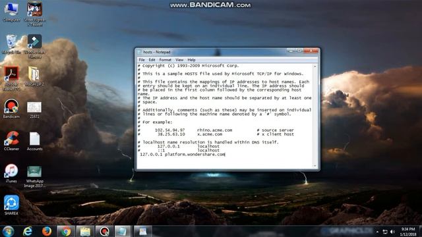422x237 pixels.
Task: Launch Bandicam from desktop shortcut
Action: [11, 109]
